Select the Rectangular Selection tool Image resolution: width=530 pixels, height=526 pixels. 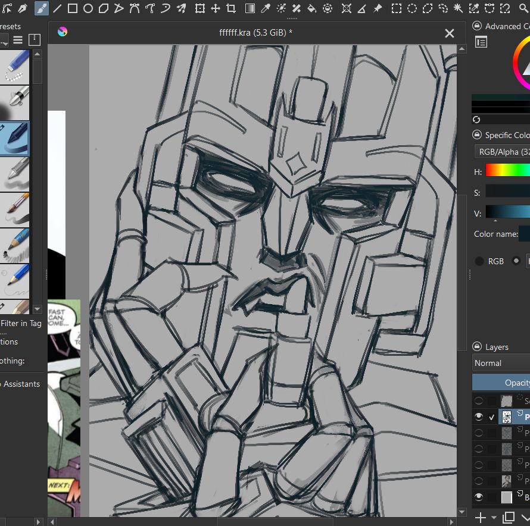click(x=396, y=8)
